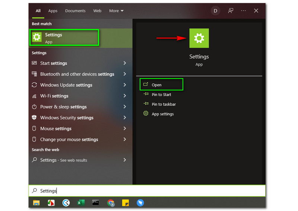This screenshot has height=211, width=298.
Task: Open Command Prompt from the taskbar
Action: pos(96,203)
